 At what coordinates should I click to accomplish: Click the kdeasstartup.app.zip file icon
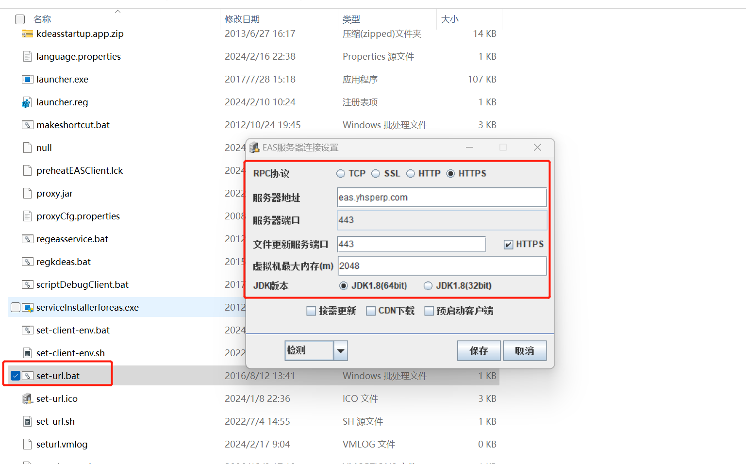tap(28, 34)
